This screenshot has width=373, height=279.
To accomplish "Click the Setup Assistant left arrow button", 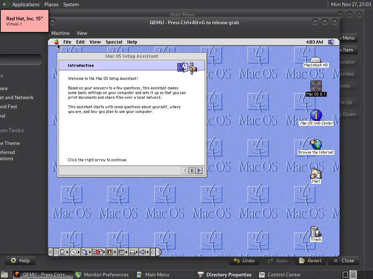I will (185, 171).
